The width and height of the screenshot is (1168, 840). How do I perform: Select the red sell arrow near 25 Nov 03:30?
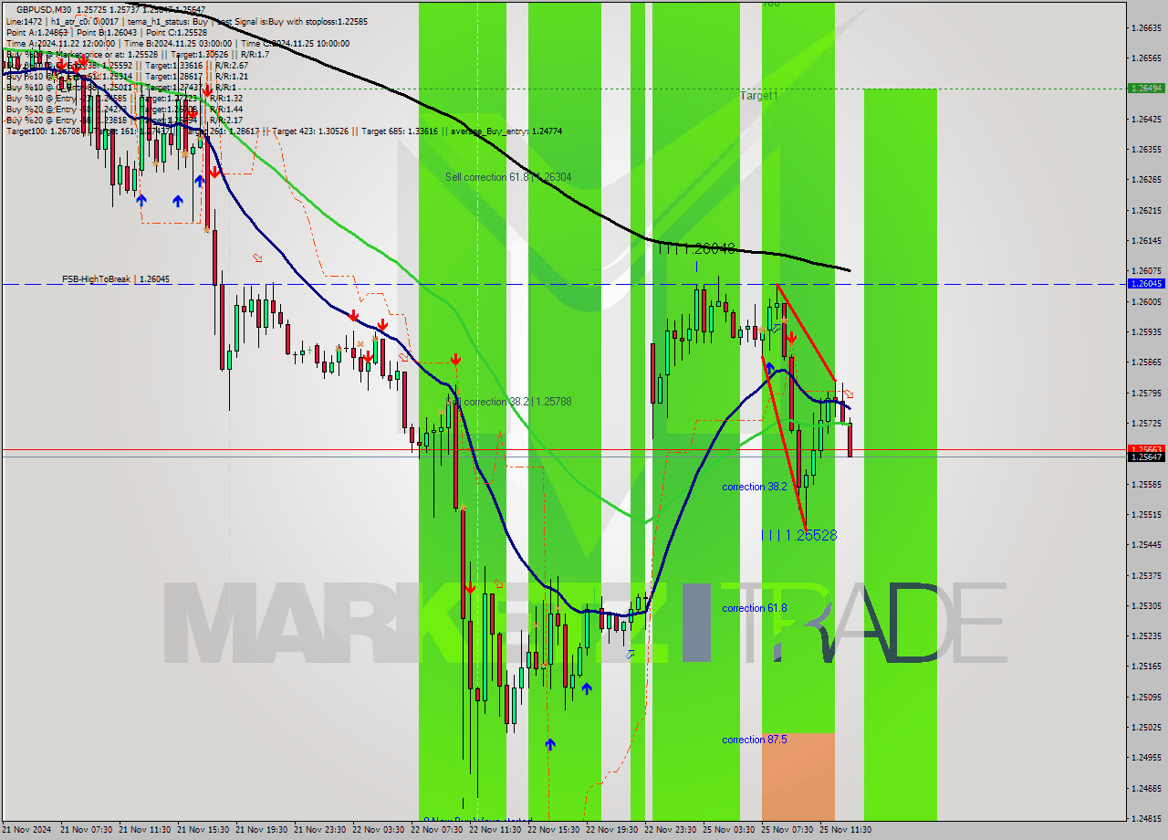tap(790, 338)
